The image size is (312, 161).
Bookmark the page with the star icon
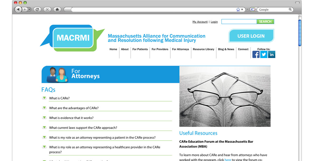(x=238, y=10)
